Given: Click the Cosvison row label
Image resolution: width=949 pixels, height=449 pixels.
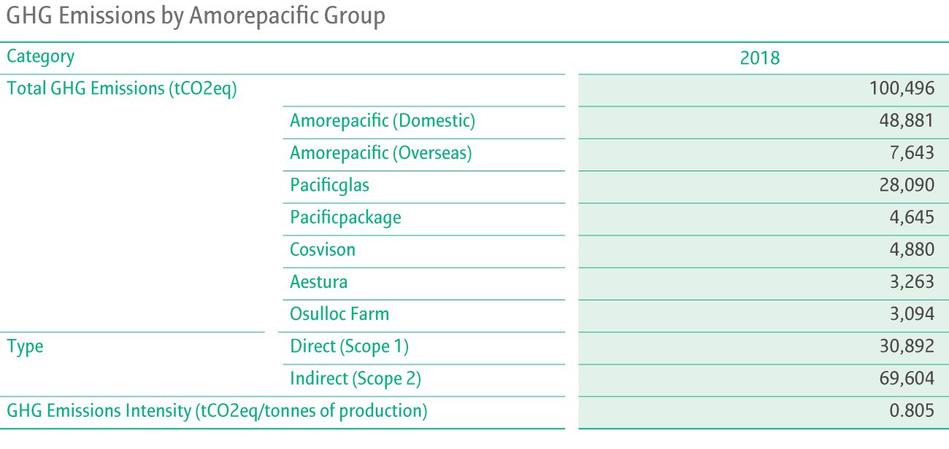Looking at the screenshot, I should (x=323, y=249).
